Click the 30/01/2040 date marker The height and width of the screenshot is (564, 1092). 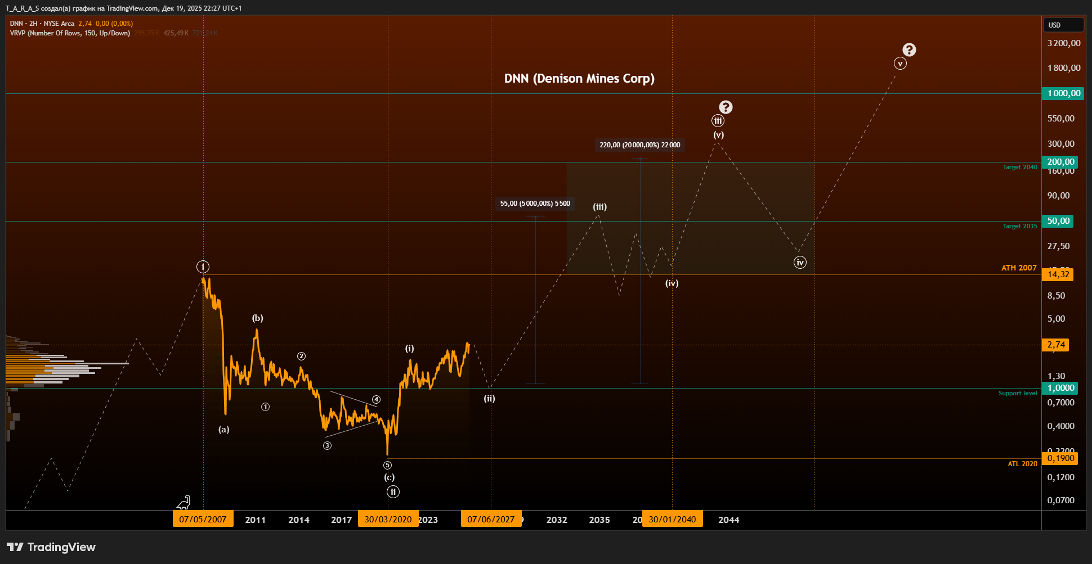point(672,519)
